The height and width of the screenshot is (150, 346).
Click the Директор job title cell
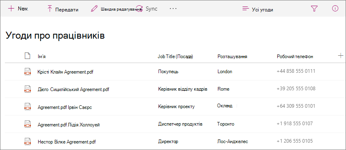168,141
